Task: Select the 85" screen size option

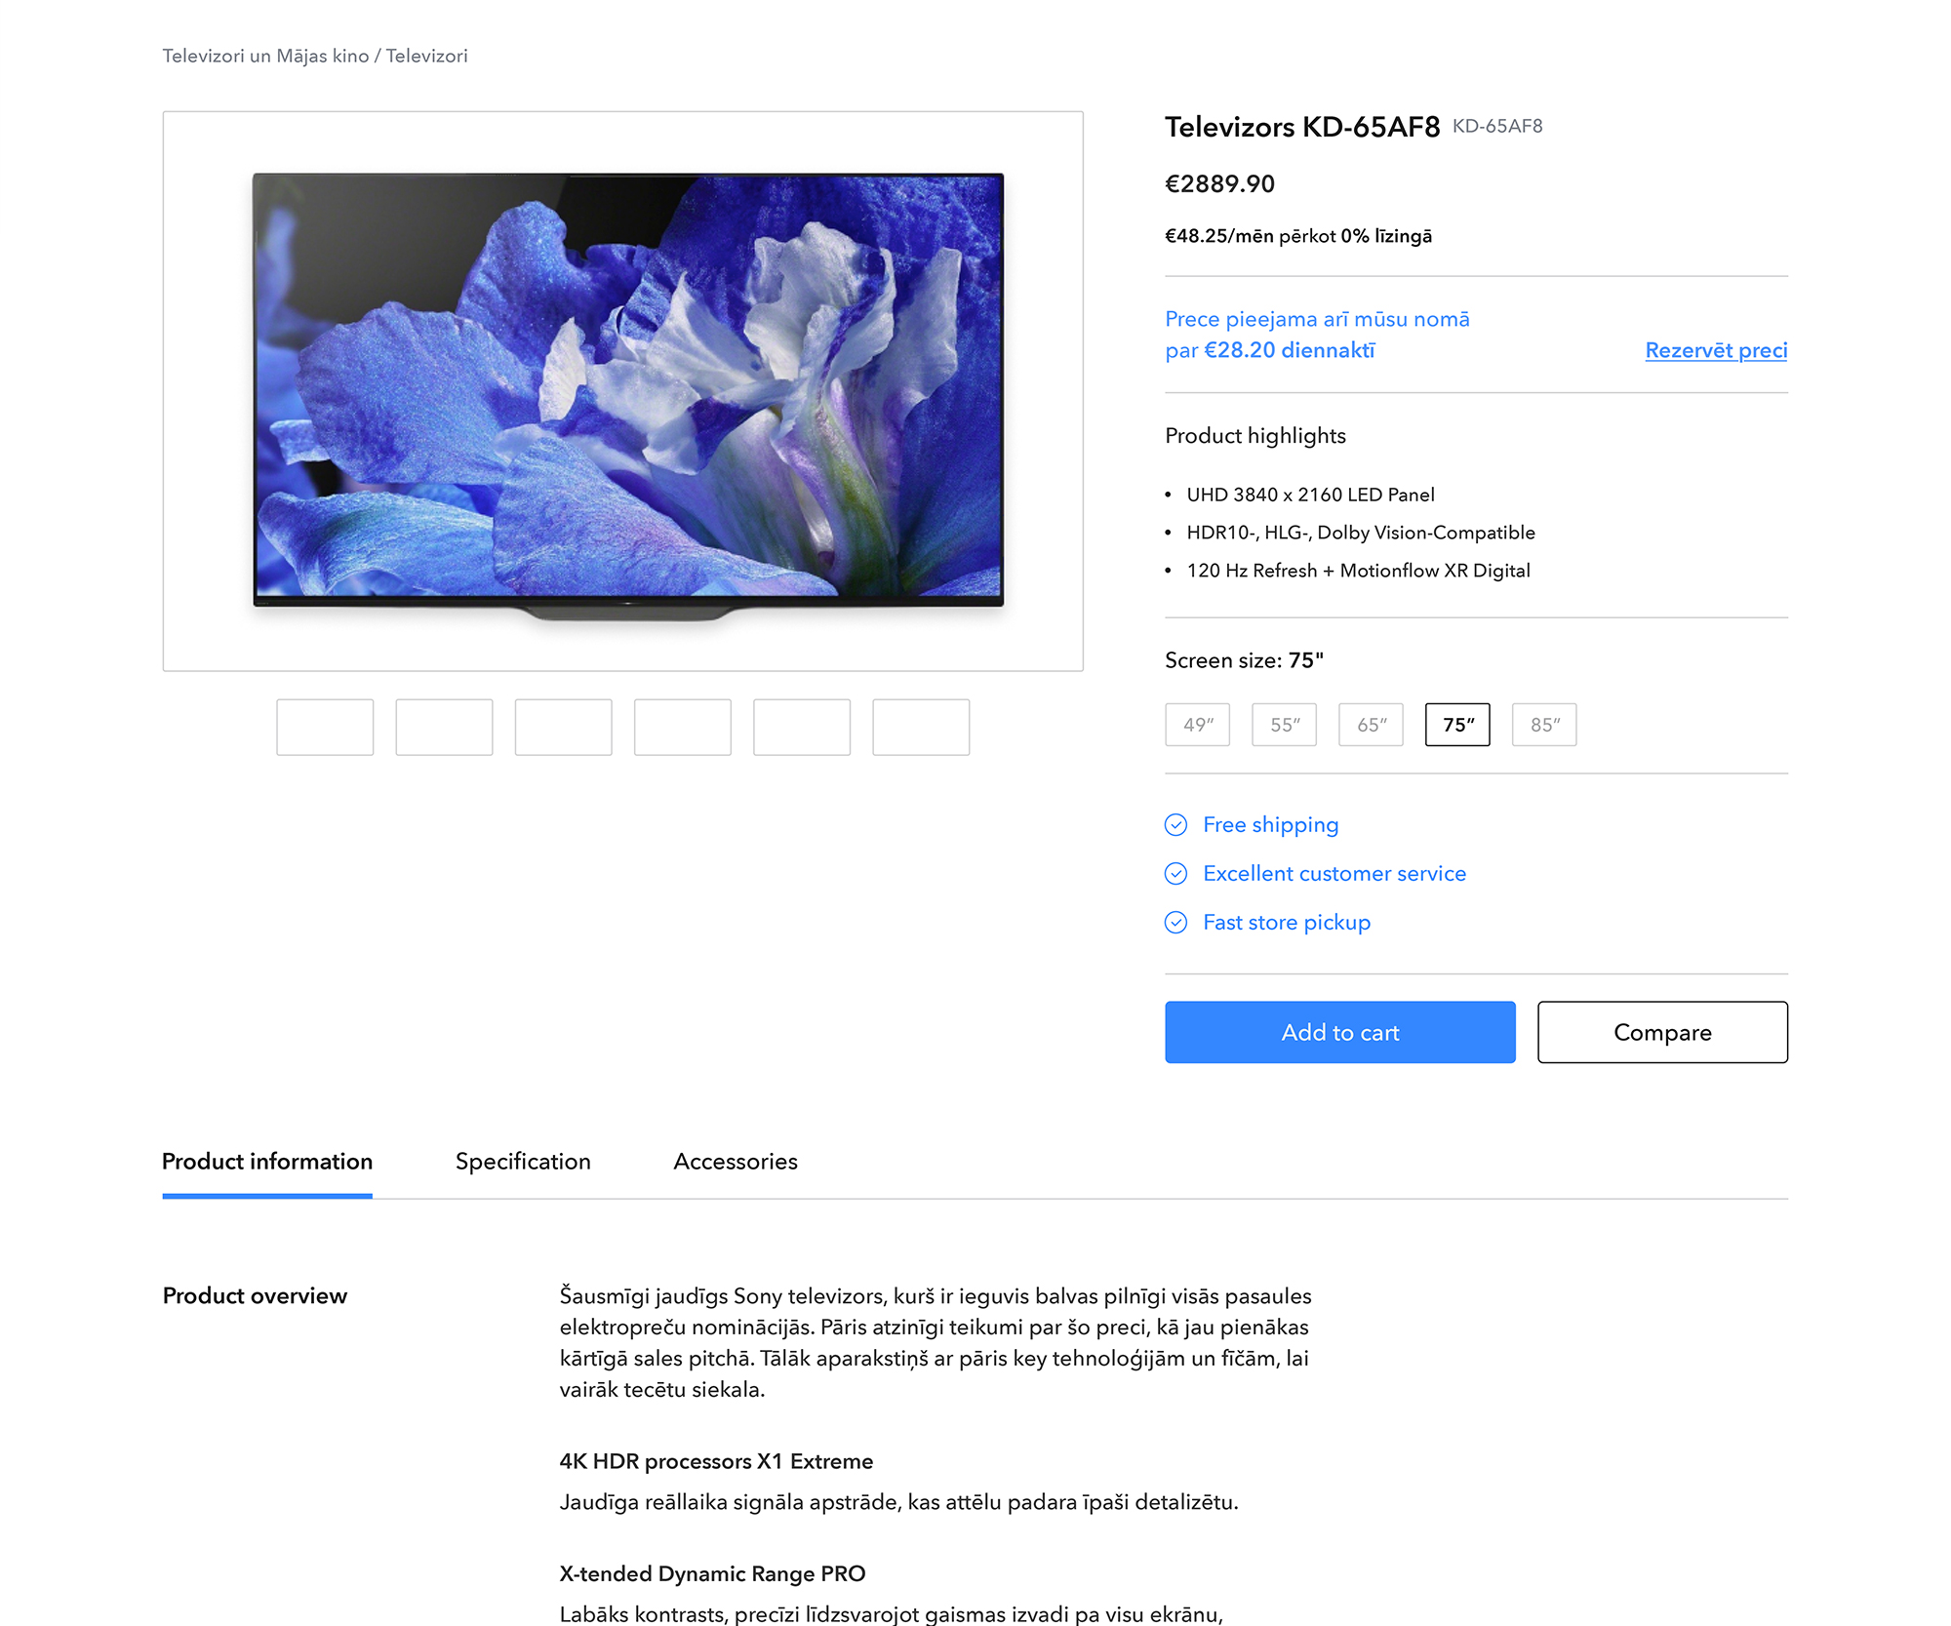Action: 1544,725
